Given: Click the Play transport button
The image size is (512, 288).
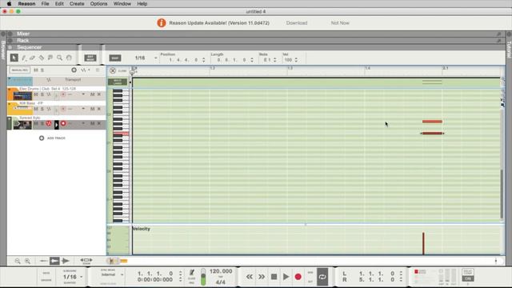Looking at the screenshot, I should pyautogui.click(x=286, y=277).
